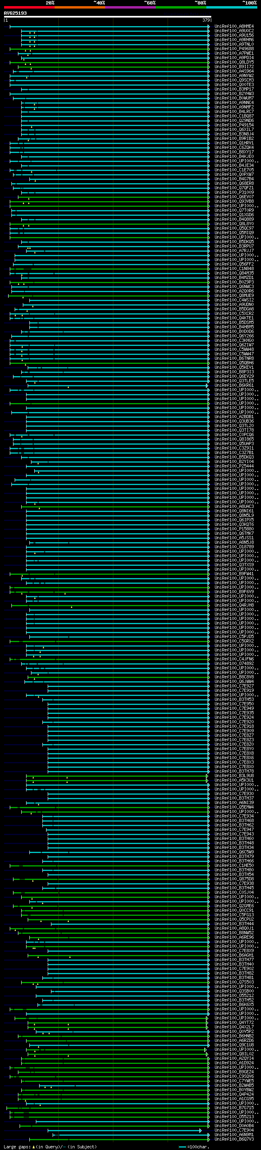The height and width of the screenshot is (1150, 261).
Task: Select the hit UniRef100_Q29ND6
Action: (x=234, y=120)
